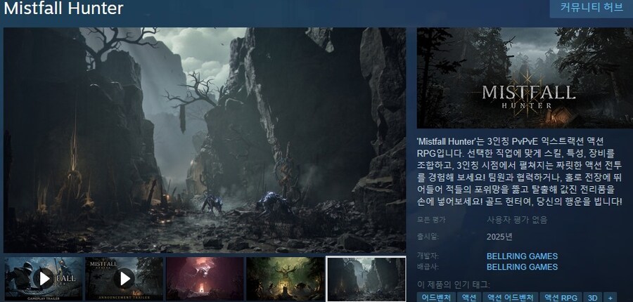
Task: Click the 개발자 label
Action: (x=428, y=256)
